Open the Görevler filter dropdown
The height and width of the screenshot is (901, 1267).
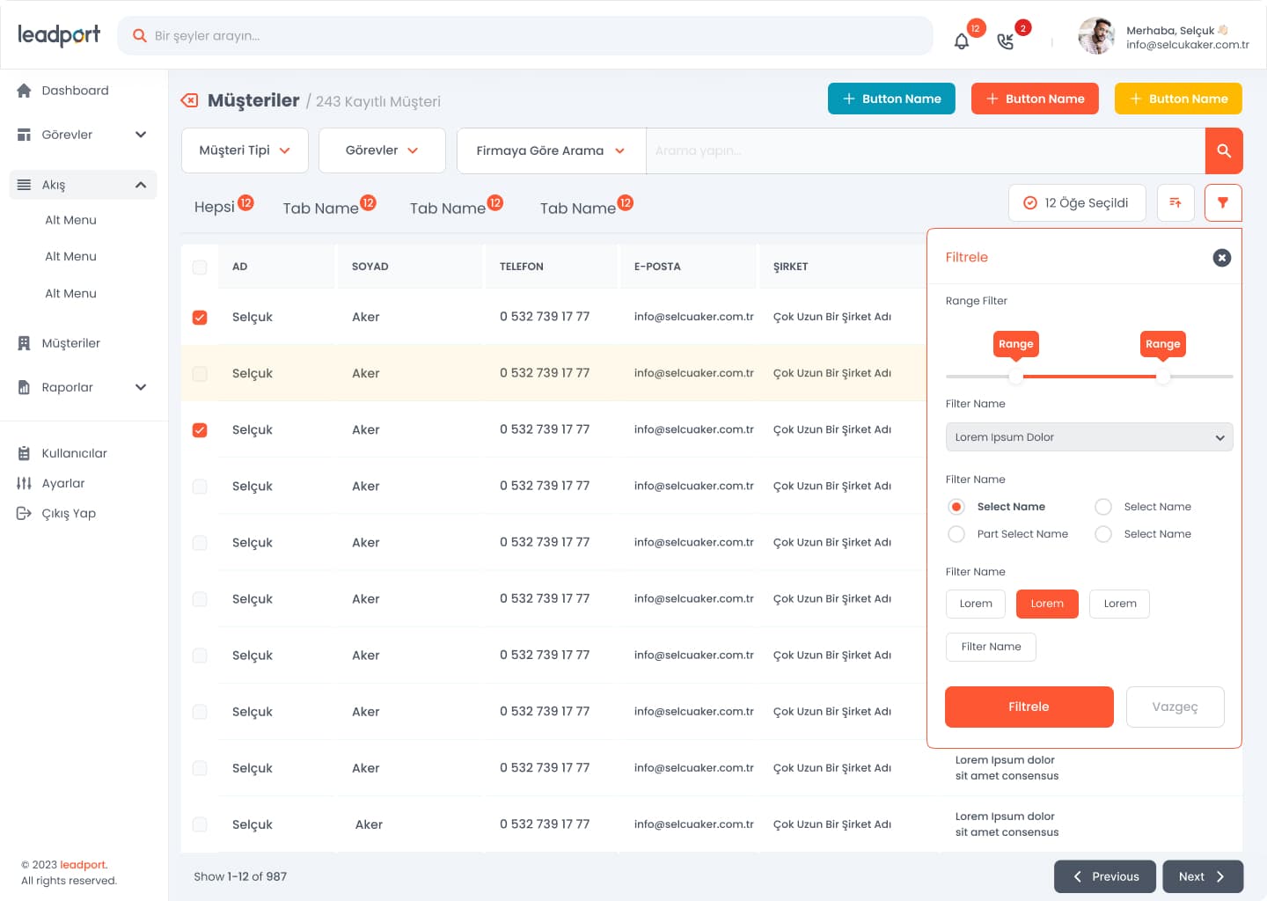click(382, 150)
